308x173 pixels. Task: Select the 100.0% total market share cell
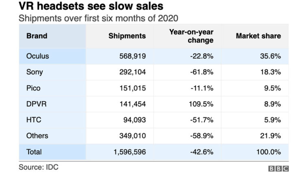(x=268, y=152)
